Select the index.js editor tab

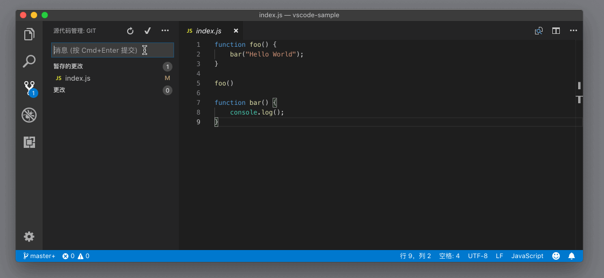pyautogui.click(x=208, y=31)
